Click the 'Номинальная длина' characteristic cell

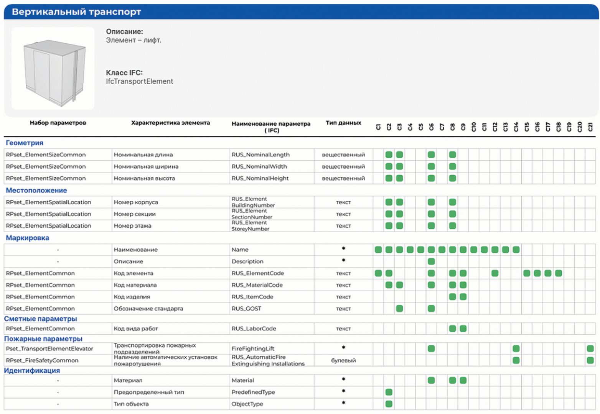tap(171, 154)
